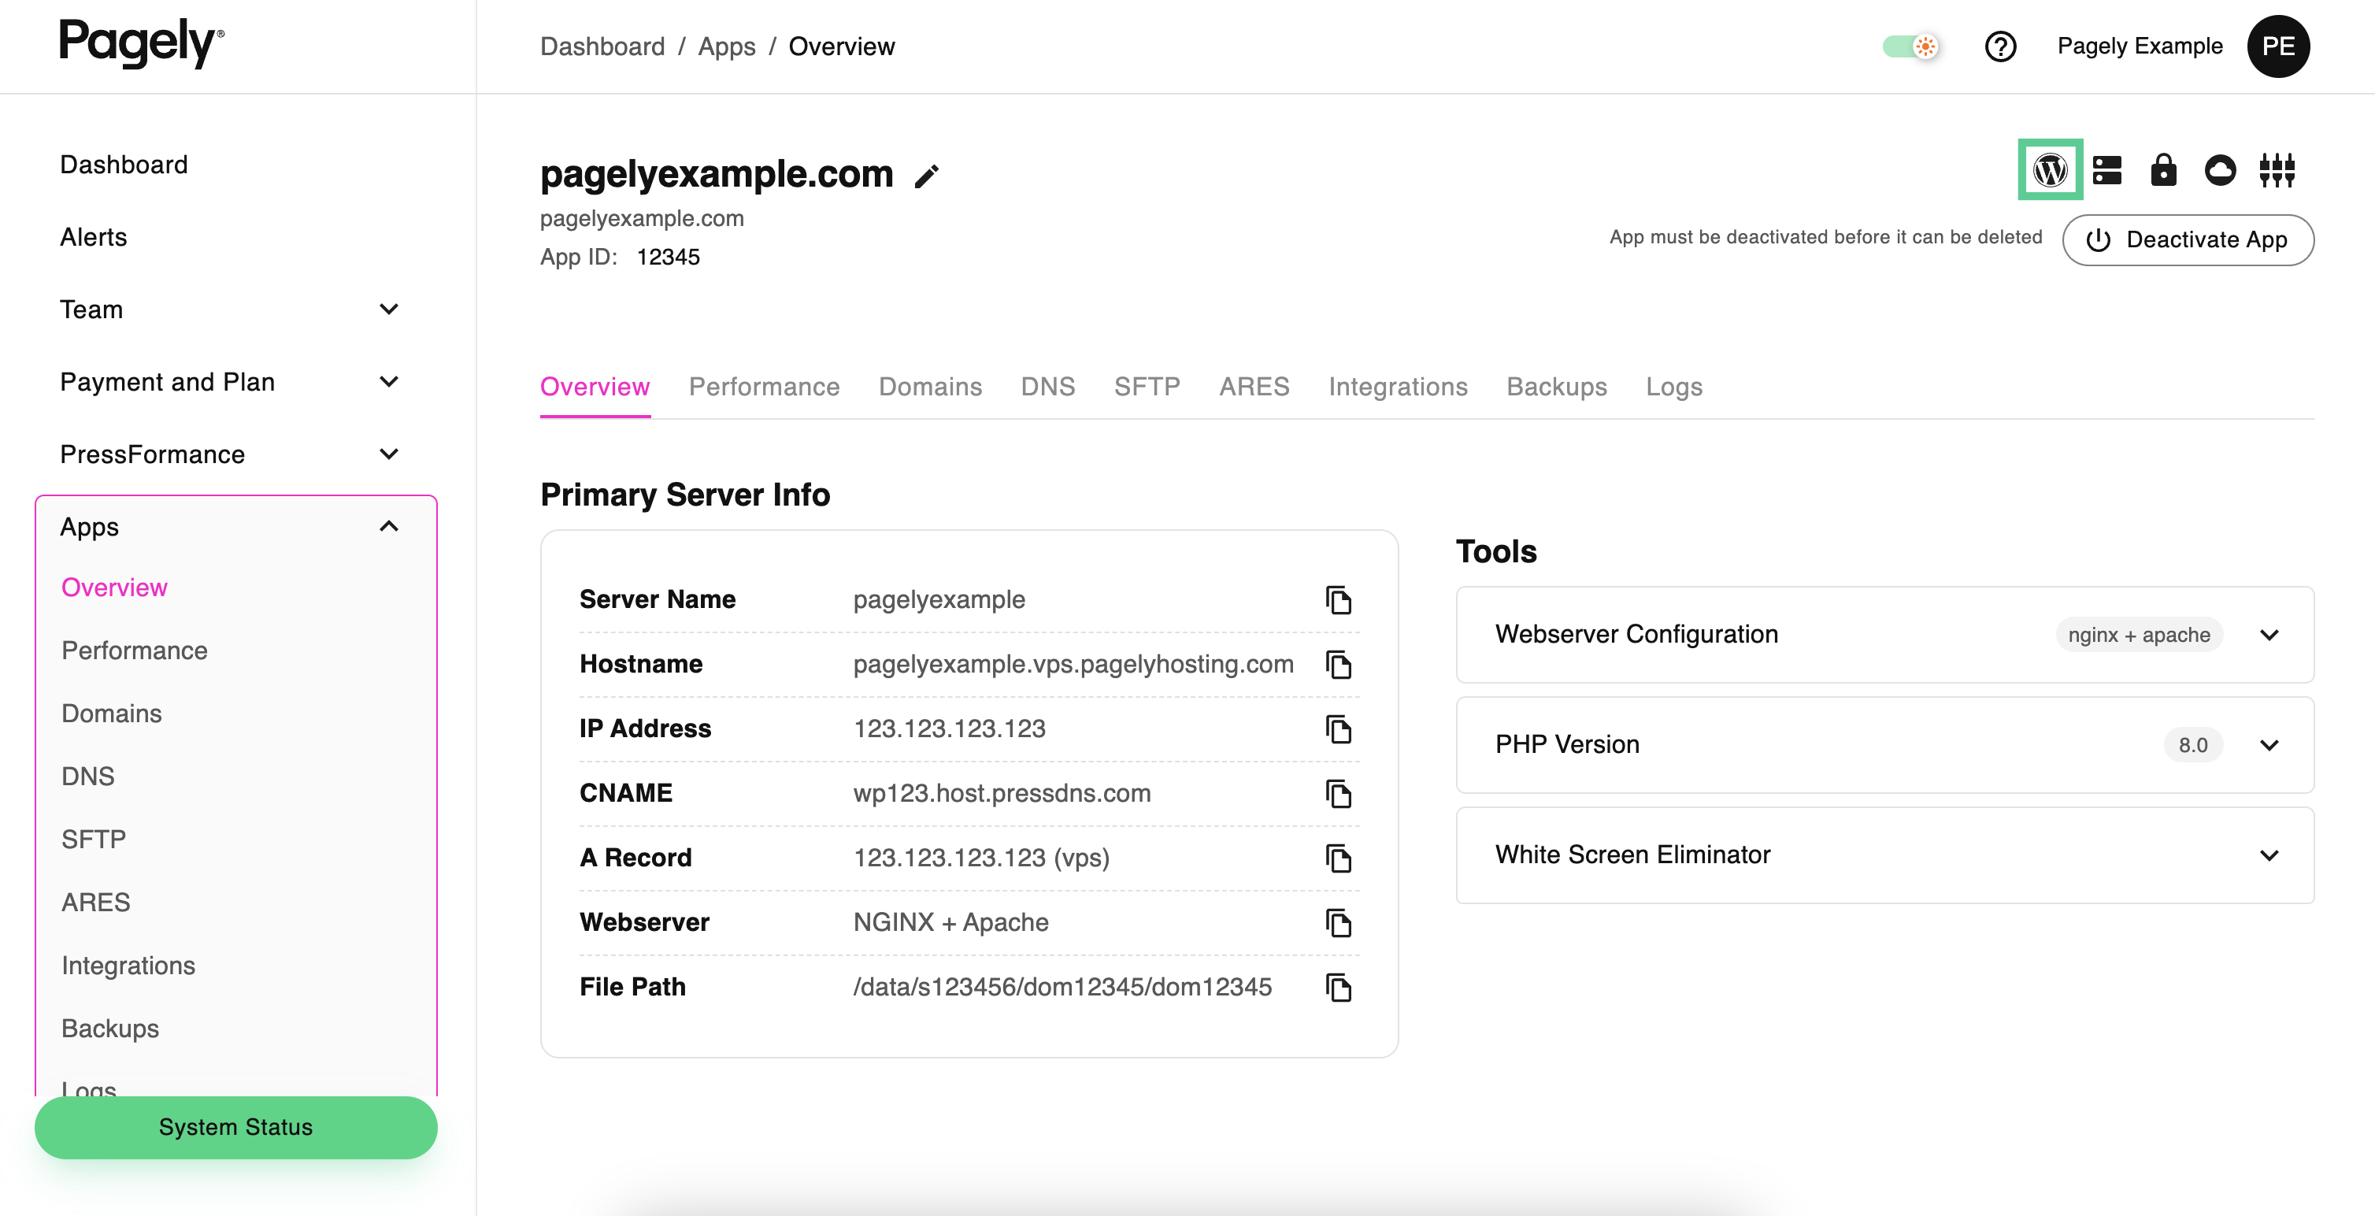
Task: Copy the CNAME value
Action: pos(1338,794)
